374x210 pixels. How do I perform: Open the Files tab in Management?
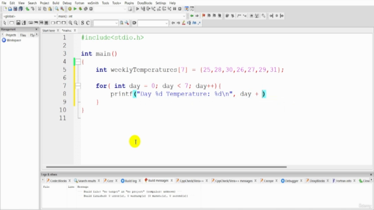[23, 35]
